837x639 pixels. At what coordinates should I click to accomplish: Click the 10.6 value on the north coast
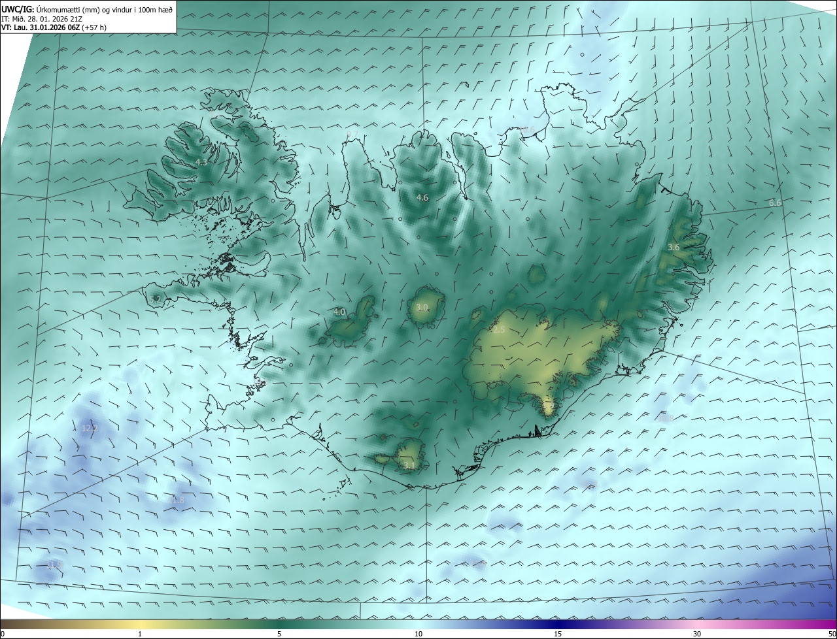(527, 129)
